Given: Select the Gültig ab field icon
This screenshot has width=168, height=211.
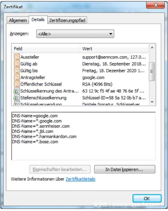Looking at the screenshot, I should (x=17, y=64).
